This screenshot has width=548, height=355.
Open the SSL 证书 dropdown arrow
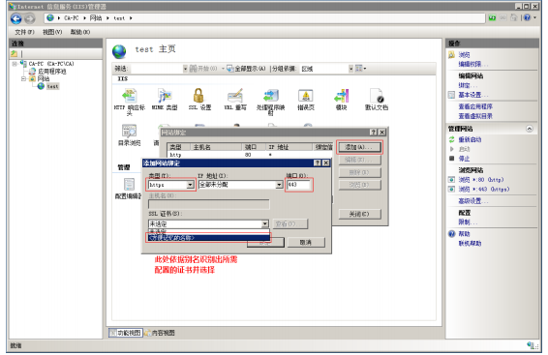point(265,223)
